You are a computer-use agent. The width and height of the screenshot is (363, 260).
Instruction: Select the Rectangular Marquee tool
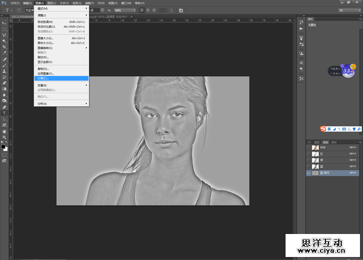click(x=5, y=29)
